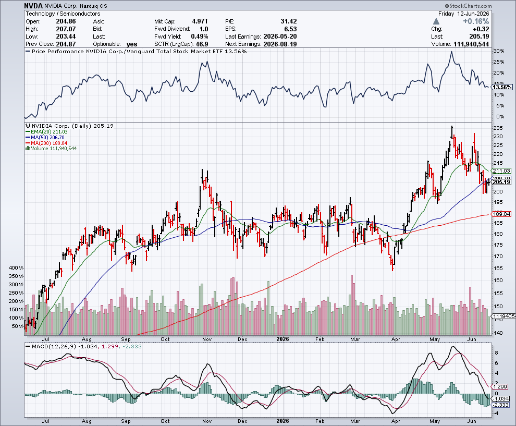Click the candlestick icon beside NVIDIA Corp. (Daily)
This screenshot has height=426, width=516.
tap(28, 126)
